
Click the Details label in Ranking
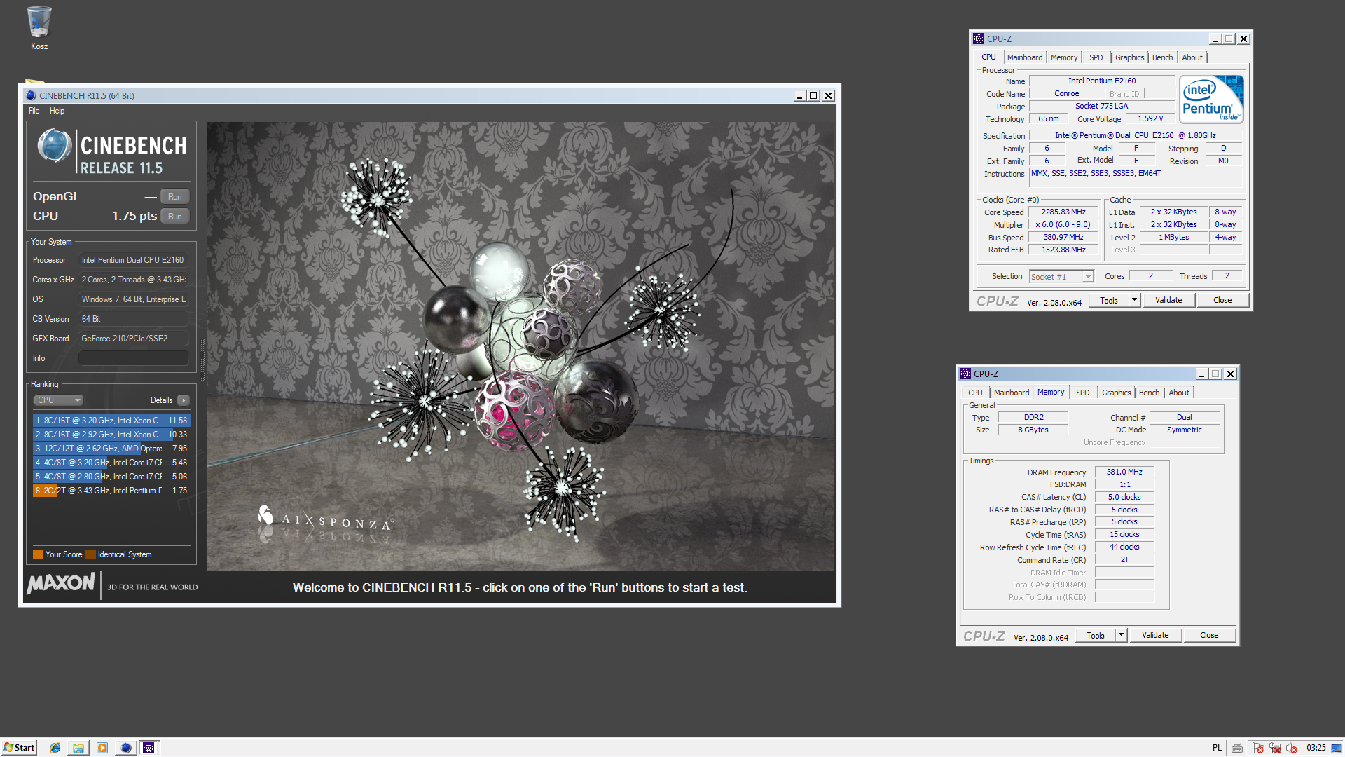161,400
